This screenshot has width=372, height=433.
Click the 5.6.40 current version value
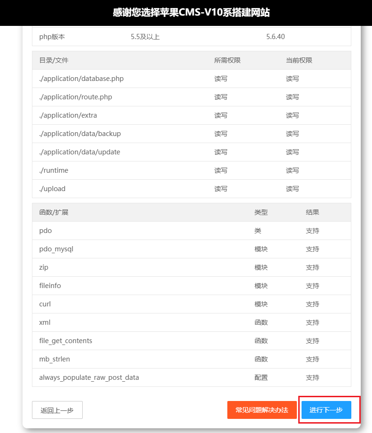point(276,37)
